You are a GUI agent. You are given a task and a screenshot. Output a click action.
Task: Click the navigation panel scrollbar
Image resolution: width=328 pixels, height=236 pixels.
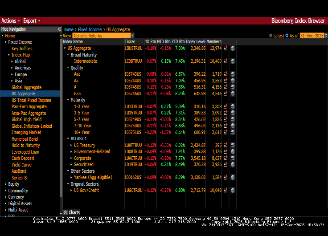pyautogui.click(x=61, y=117)
